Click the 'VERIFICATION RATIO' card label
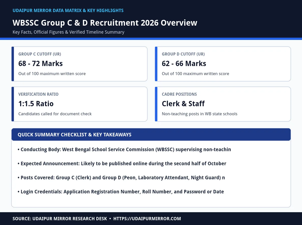Screen dimensions: 302x225 pos(39,94)
